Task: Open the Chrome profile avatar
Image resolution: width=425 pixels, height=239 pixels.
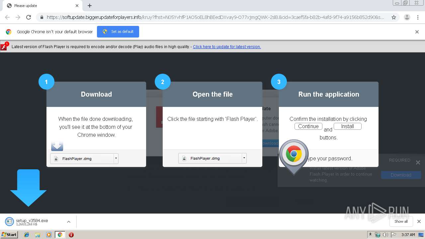Action: coord(407,17)
